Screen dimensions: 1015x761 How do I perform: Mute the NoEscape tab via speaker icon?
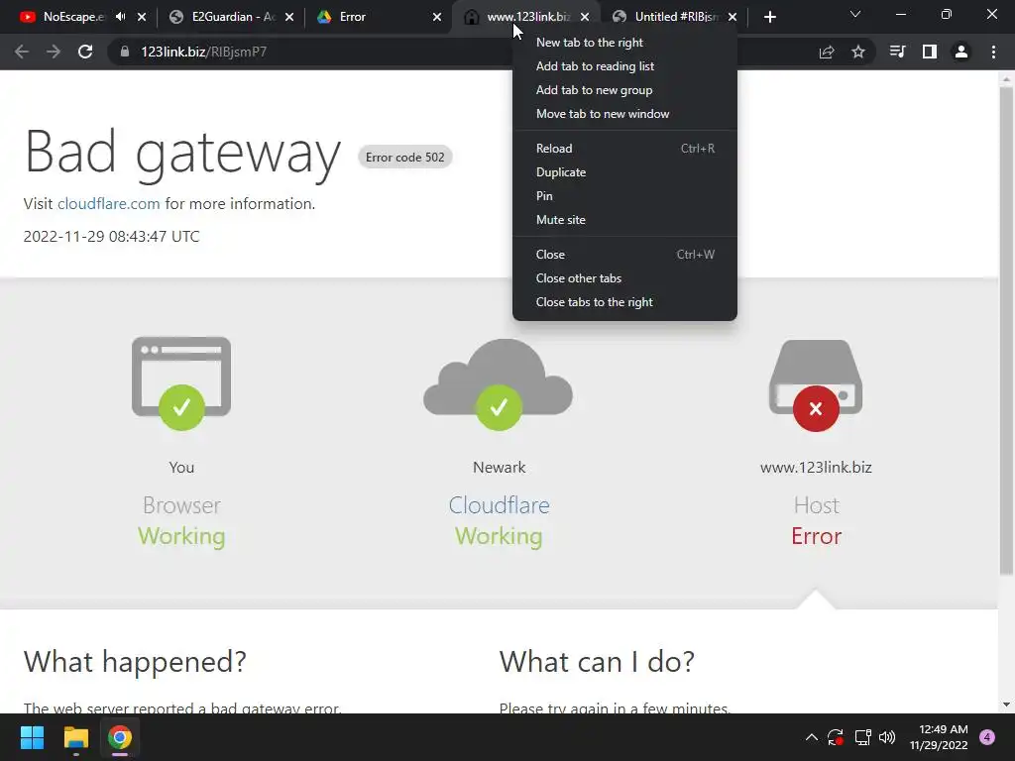pyautogui.click(x=120, y=17)
